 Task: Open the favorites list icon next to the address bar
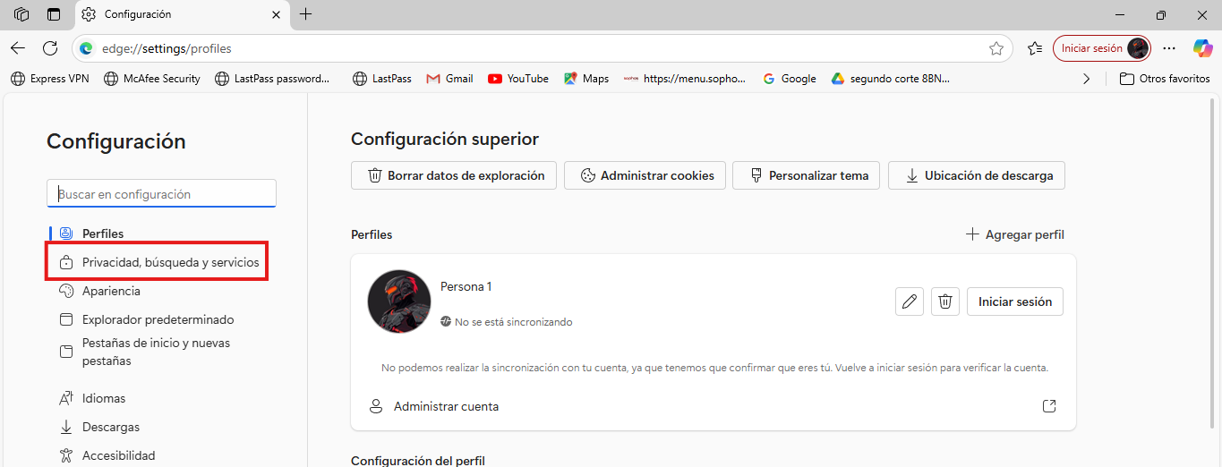1035,48
